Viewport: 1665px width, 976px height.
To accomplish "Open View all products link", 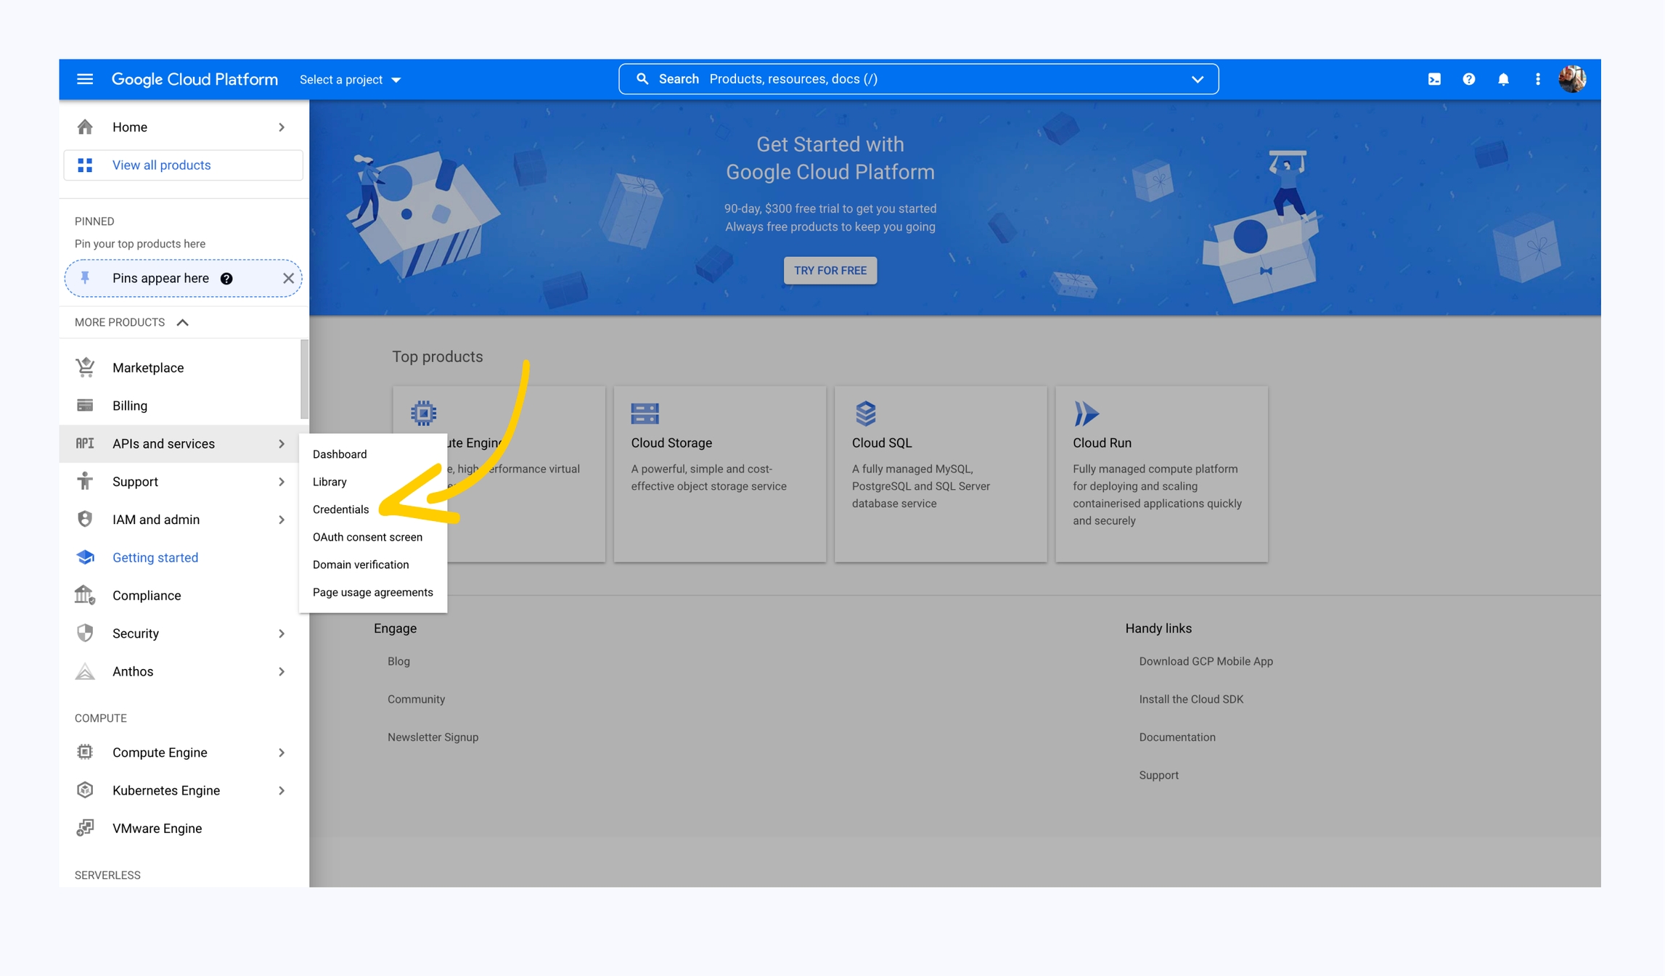I will [161, 165].
